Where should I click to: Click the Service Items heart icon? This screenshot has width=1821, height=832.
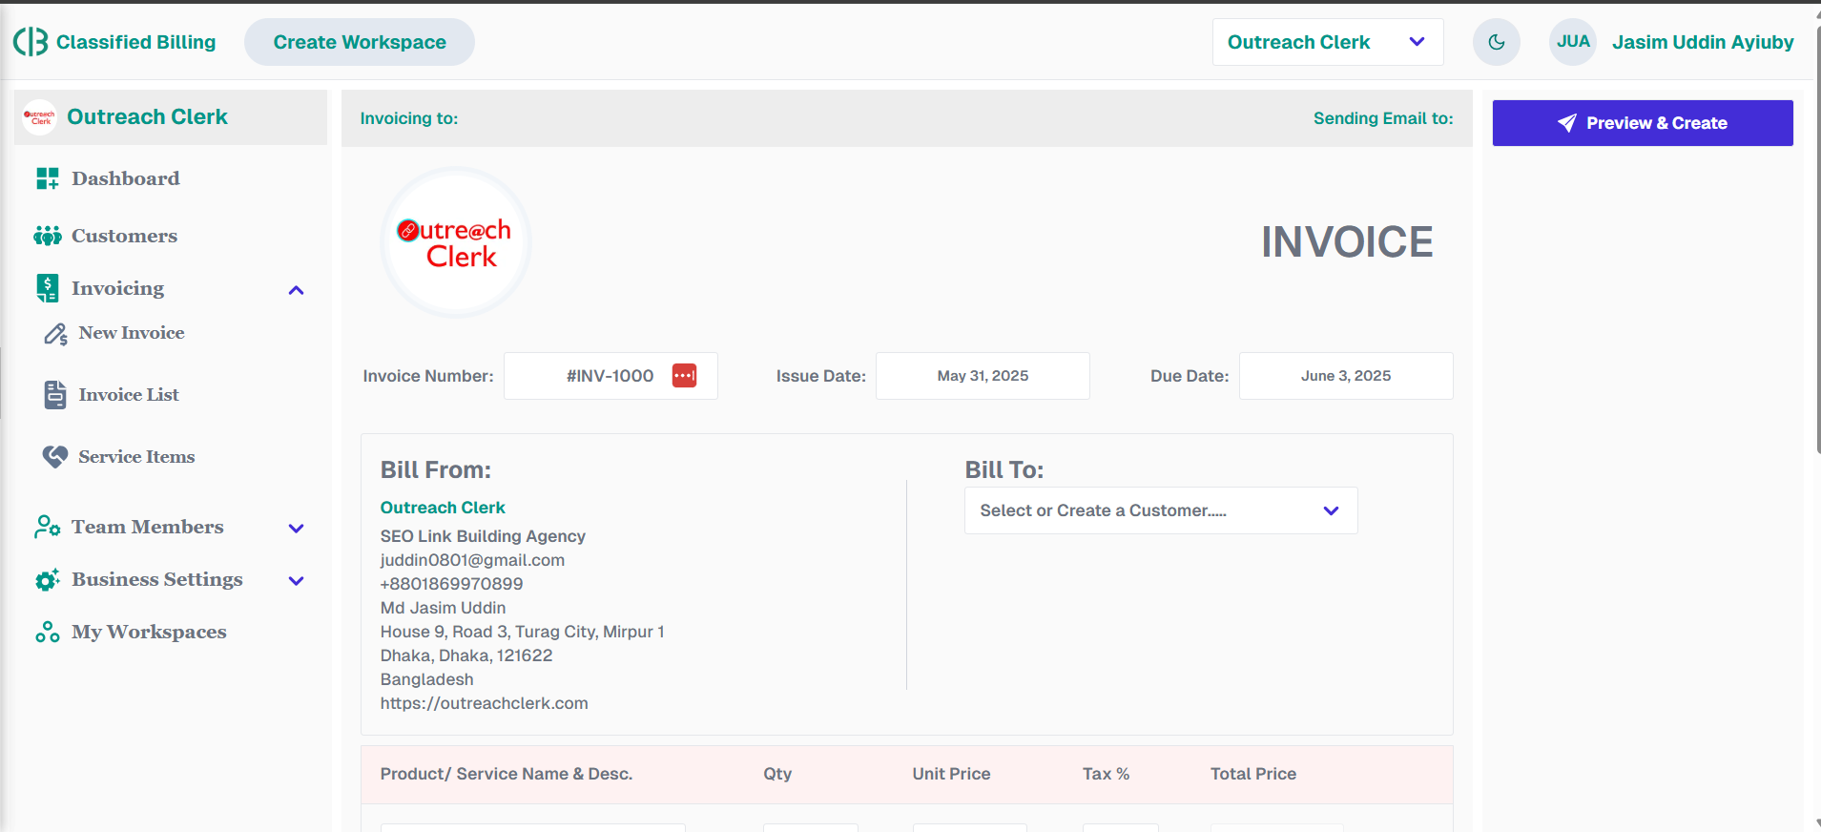55,457
